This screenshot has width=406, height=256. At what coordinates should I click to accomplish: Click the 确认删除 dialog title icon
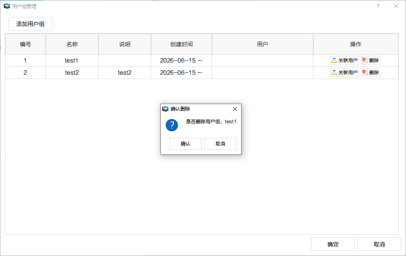click(x=165, y=109)
